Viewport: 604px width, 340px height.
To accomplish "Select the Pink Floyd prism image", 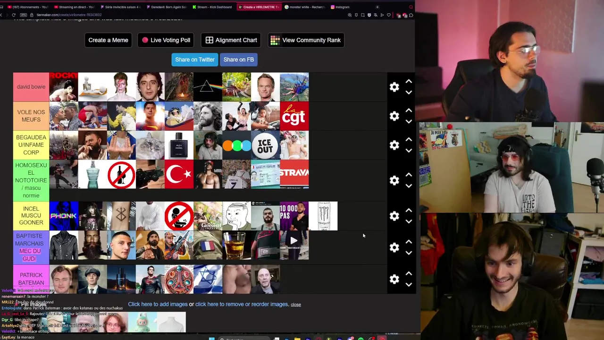I will pyautogui.click(x=208, y=87).
